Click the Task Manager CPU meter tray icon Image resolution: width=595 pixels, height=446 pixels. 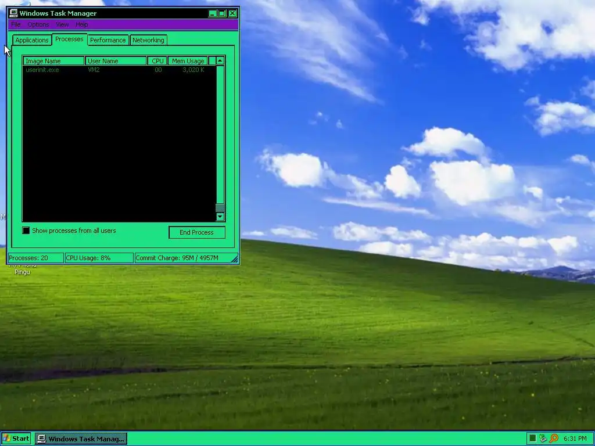pyautogui.click(x=532, y=438)
